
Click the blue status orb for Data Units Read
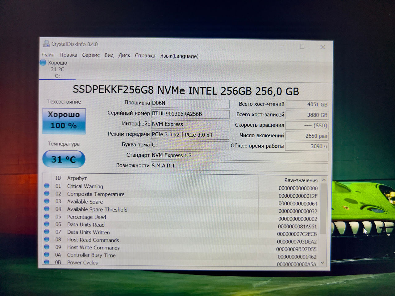coord(47,224)
